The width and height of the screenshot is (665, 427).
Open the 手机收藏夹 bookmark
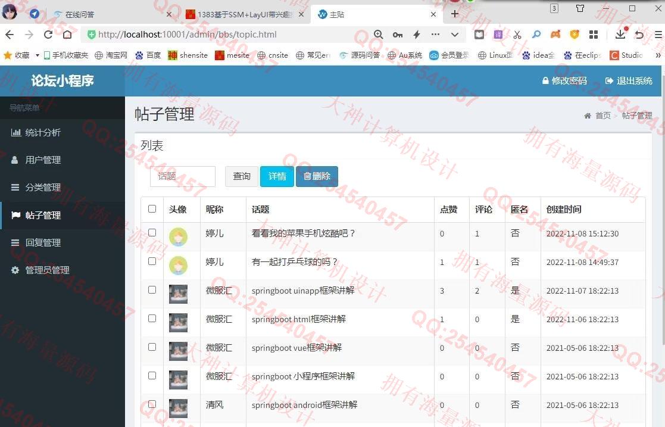pyautogui.click(x=65, y=55)
